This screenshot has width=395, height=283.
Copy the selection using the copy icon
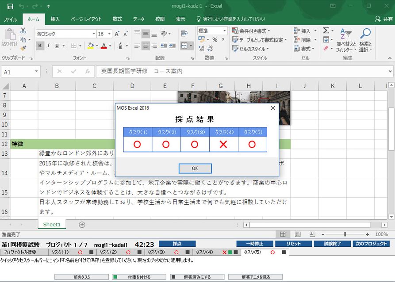point(23,39)
